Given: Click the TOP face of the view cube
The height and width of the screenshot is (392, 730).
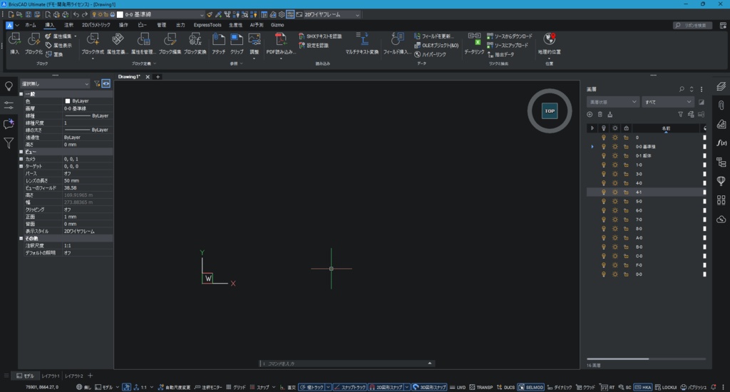Looking at the screenshot, I should (x=550, y=110).
